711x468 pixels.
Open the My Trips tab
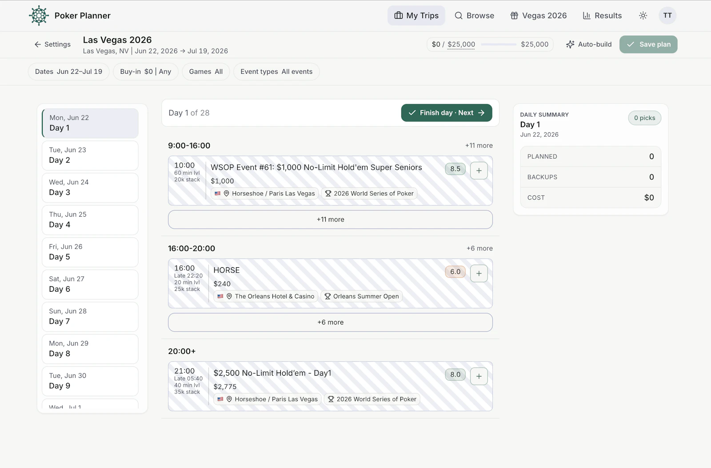[416, 16]
